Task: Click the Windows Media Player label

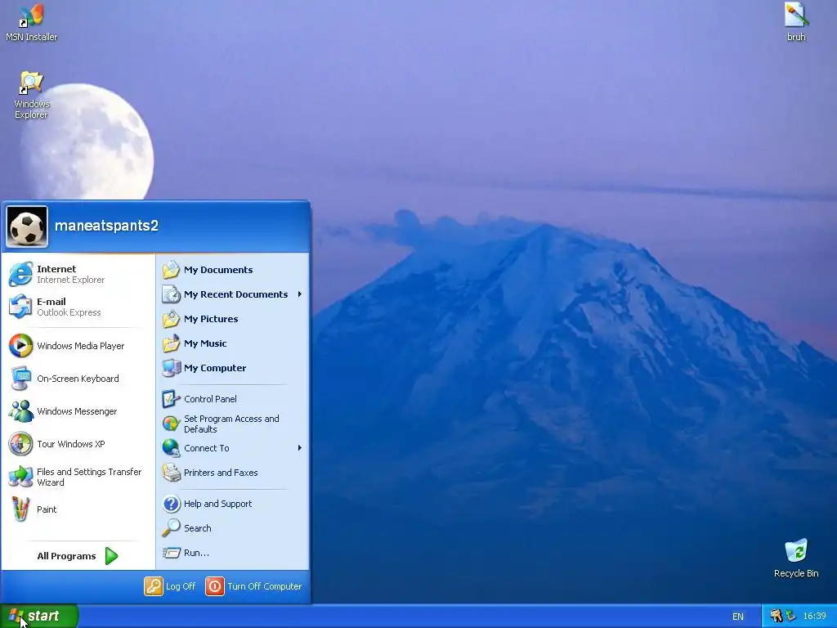Action: (x=81, y=346)
